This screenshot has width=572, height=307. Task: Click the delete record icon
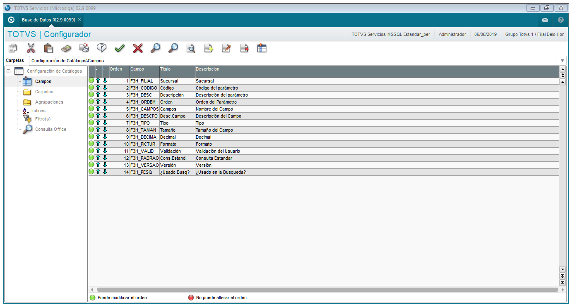pos(244,48)
